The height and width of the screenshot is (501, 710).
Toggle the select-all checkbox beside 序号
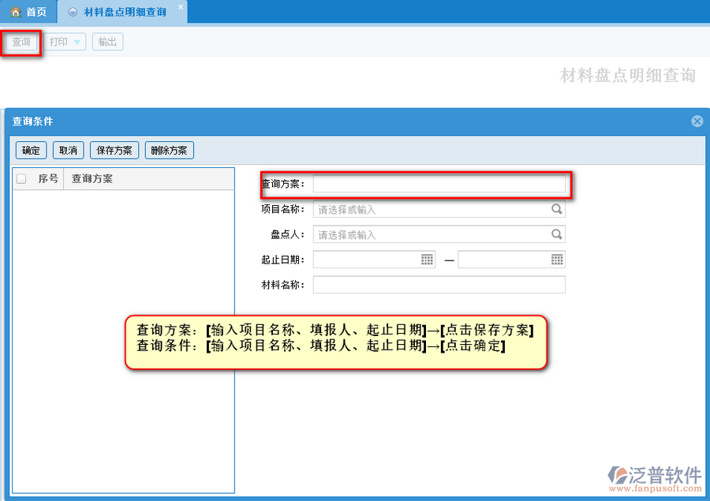tap(21, 179)
